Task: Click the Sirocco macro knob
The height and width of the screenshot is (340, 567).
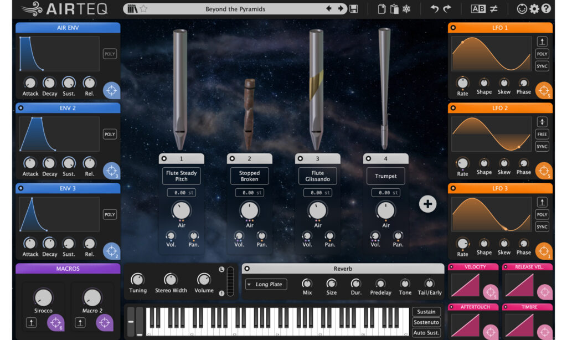Action: click(x=43, y=298)
